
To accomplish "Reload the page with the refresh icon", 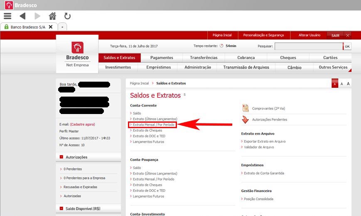I will coord(67,16).
